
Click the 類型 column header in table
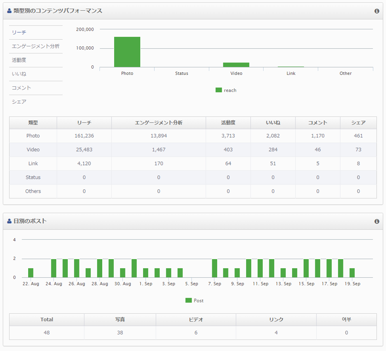[x=33, y=123]
